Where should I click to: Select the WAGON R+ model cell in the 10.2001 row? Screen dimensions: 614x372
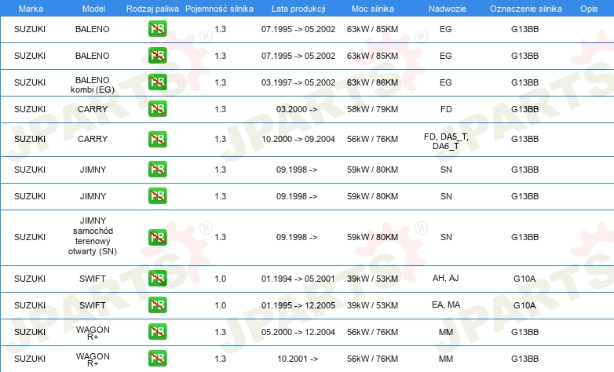point(93,359)
